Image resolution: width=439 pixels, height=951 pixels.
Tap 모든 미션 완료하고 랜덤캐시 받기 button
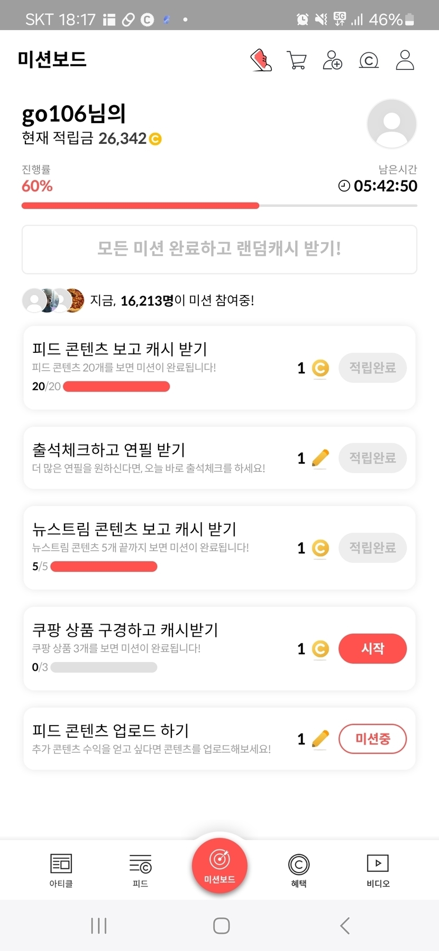point(219,249)
